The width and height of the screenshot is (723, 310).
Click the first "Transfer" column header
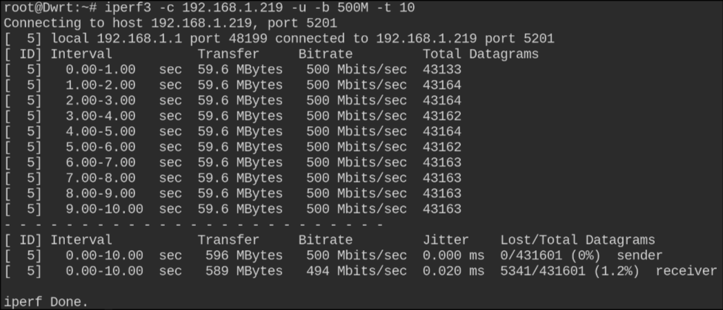click(228, 54)
